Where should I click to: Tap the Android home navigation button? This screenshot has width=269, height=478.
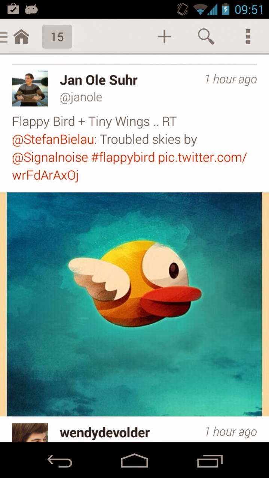click(134, 461)
